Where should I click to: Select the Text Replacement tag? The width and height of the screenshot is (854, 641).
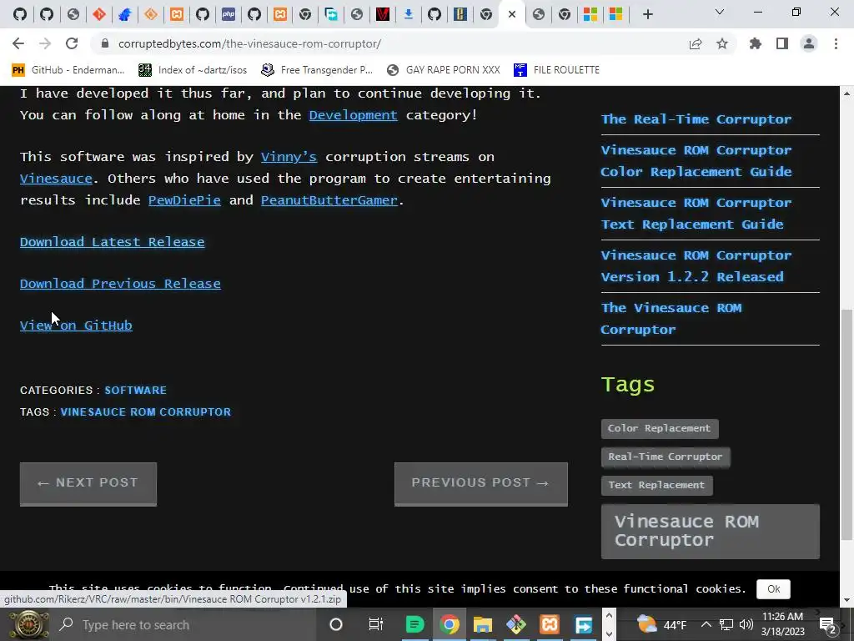[657, 485]
